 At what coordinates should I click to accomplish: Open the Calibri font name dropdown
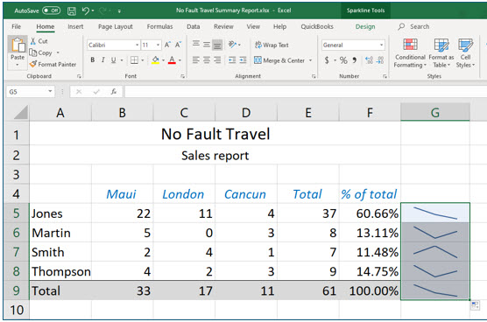tap(137, 45)
